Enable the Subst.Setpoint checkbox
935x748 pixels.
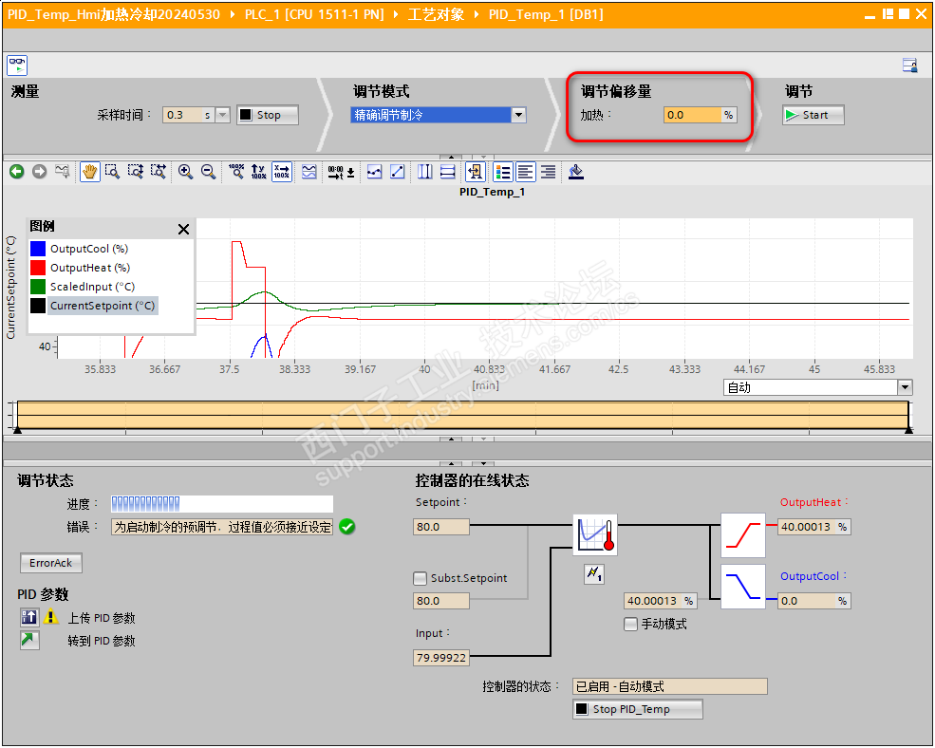coord(421,578)
